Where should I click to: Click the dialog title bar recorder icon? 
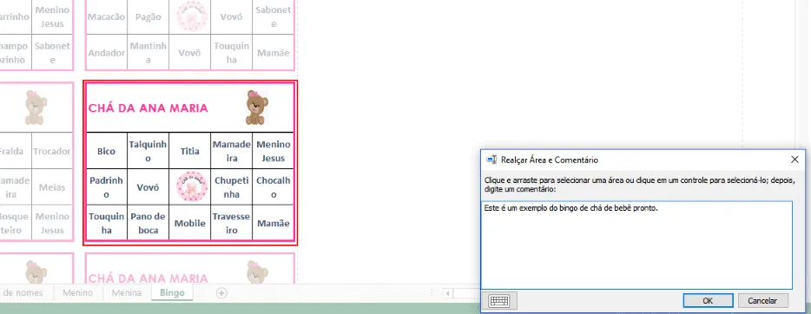(x=491, y=160)
